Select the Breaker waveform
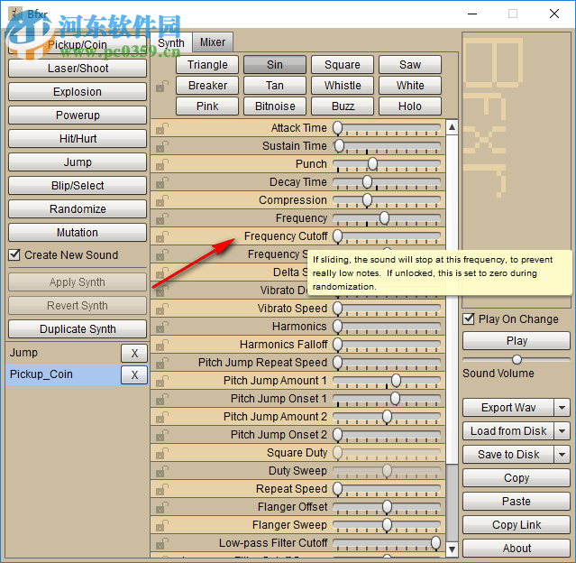 coord(207,86)
